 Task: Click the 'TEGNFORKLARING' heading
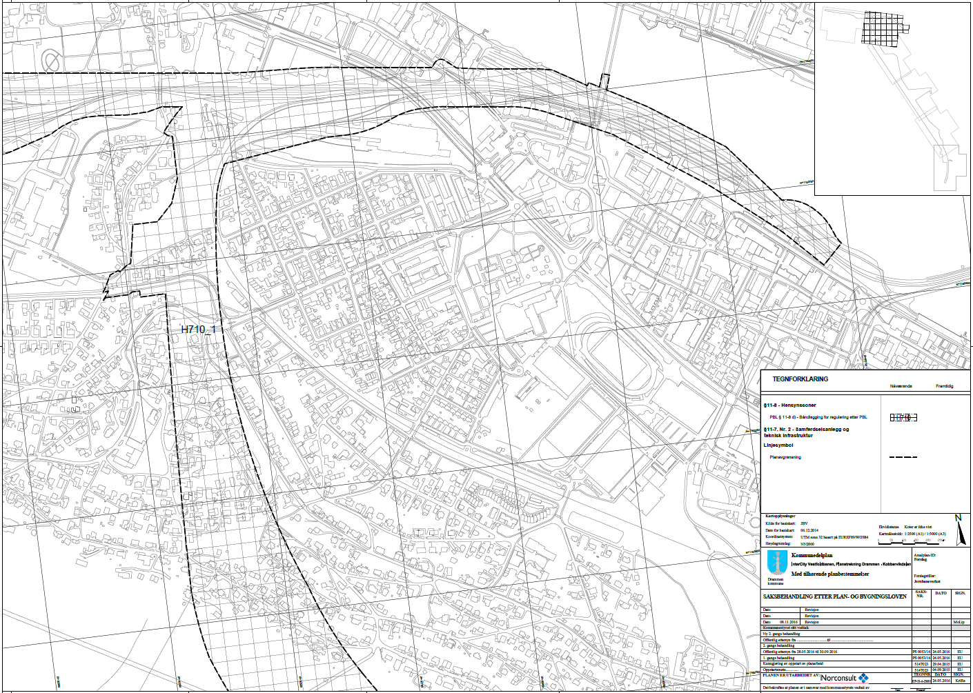800,379
